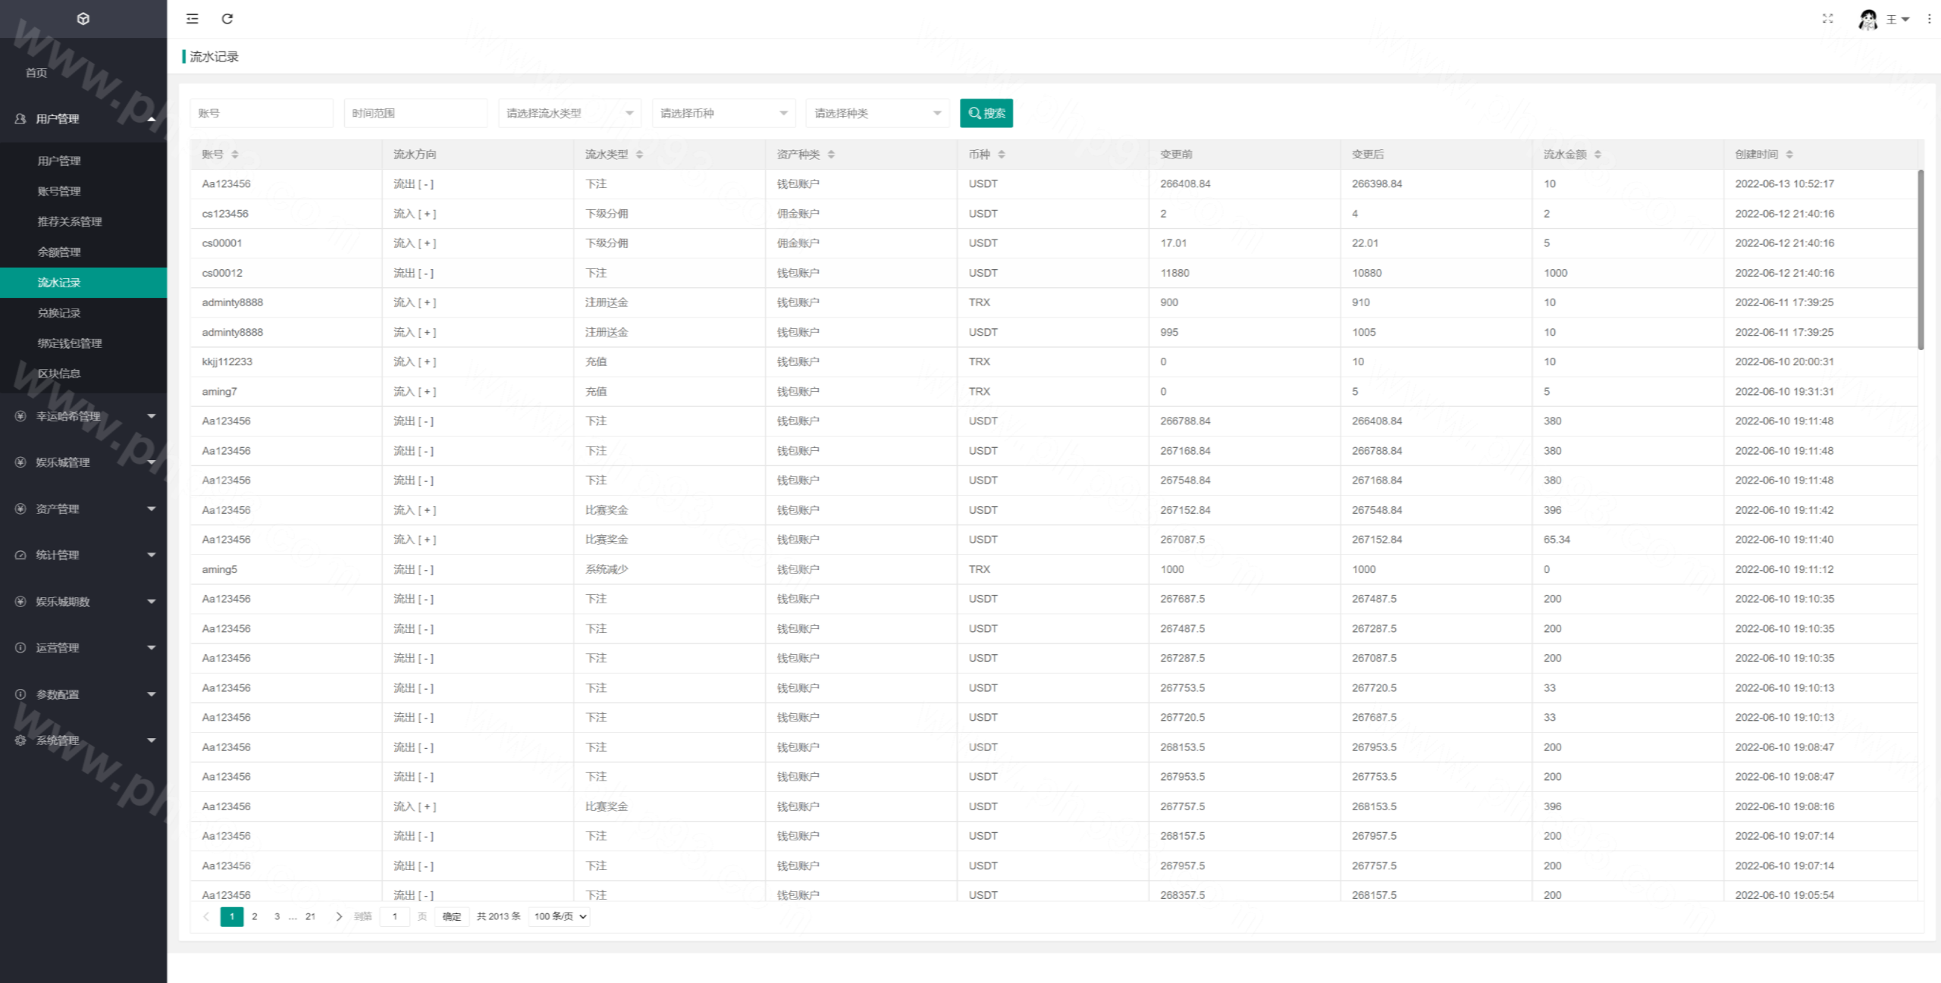The width and height of the screenshot is (1941, 983).
Task: Click the page refresh icon
Action: point(227,19)
